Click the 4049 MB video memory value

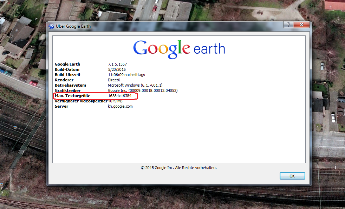click(115, 101)
